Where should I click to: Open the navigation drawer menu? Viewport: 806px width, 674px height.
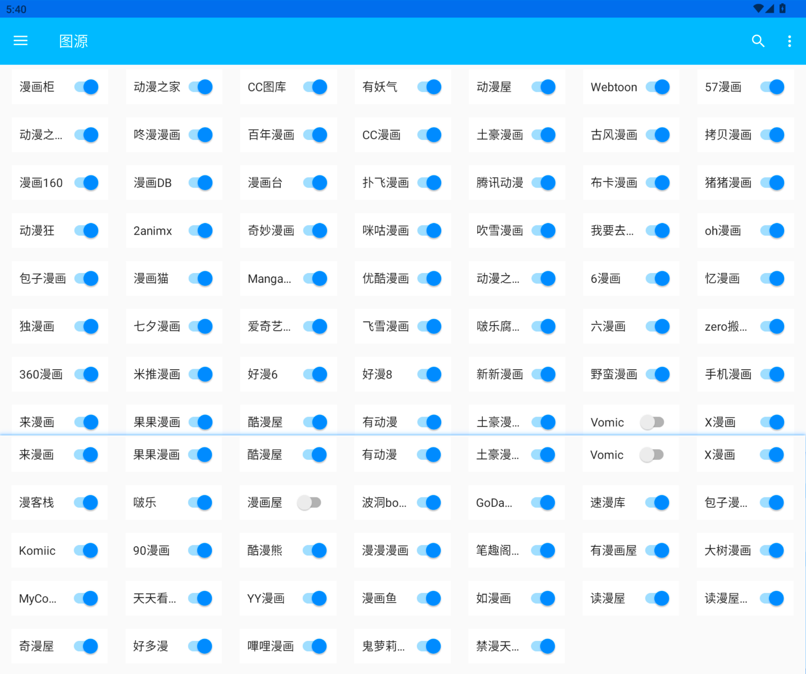point(20,41)
